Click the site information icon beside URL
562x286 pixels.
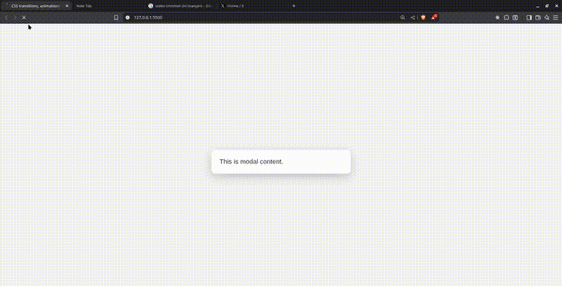pos(127,18)
